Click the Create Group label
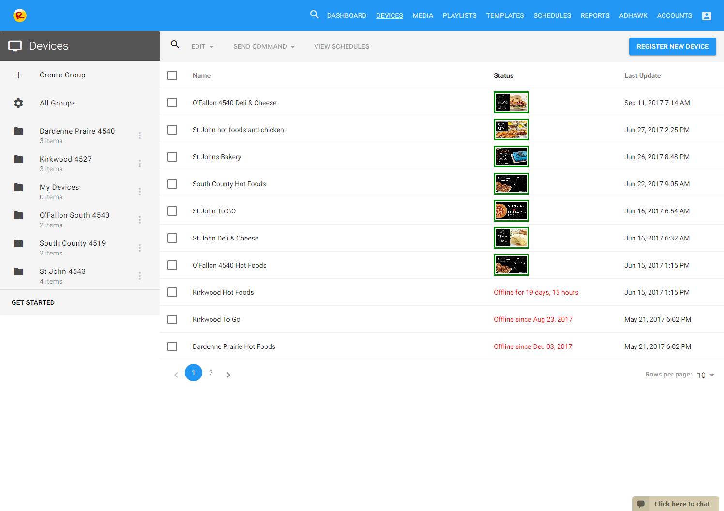The width and height of the screenshot is (724, 511). [62, 75]
